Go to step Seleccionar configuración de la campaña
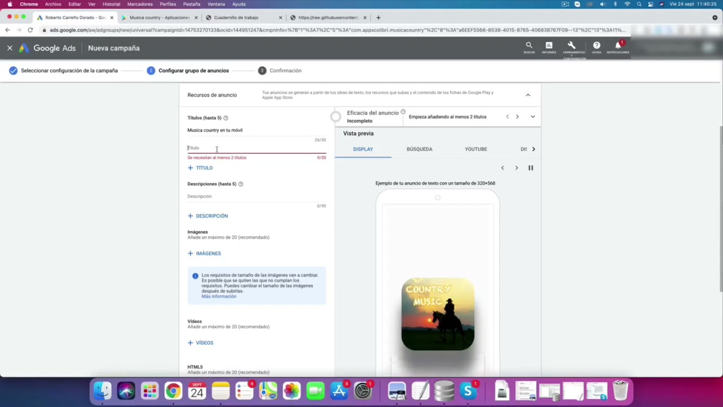Screen dimensions: 723x407 (64, 71)
